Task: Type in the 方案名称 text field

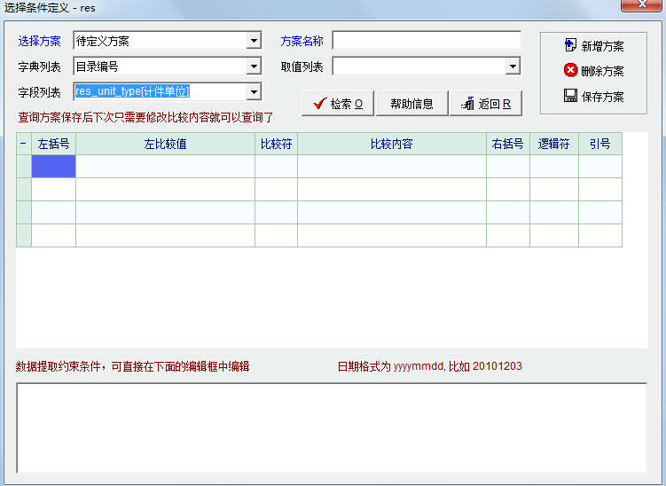Action: [x=427, y=41]
